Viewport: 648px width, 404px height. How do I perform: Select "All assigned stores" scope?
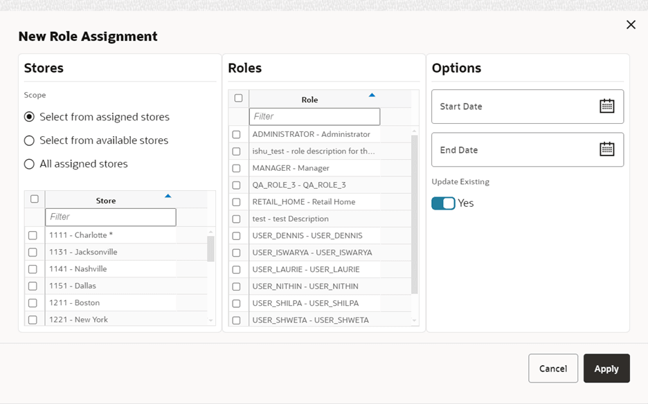28,164
